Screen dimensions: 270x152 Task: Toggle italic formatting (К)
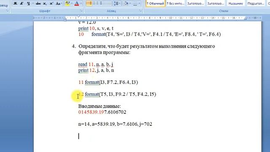pyautogui.click(x=22, y=3)
